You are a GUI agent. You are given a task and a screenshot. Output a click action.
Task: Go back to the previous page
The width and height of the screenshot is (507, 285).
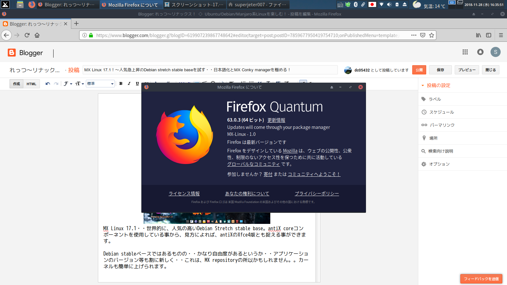point(6,35)
